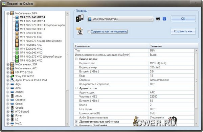The height and width of the screenshot is (132, 203).
Task: Click the OK button
Action: click(183, 19)
